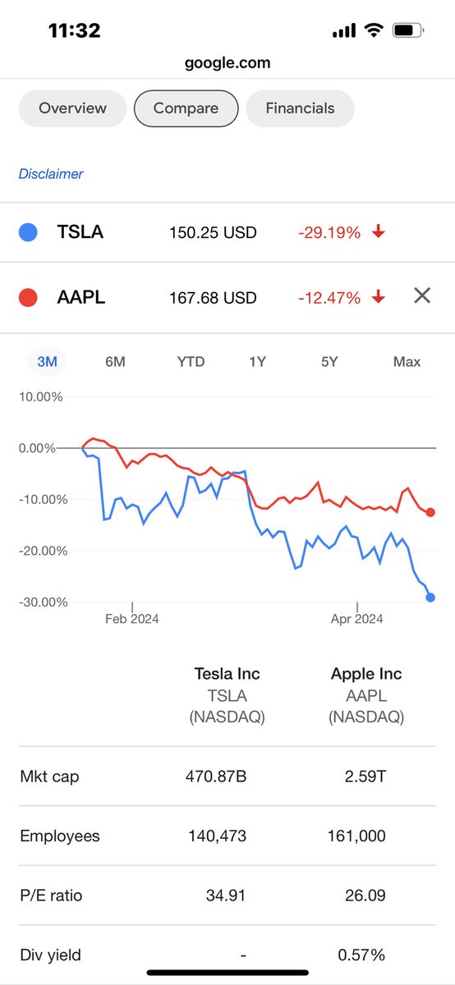Tap the google.com address bar
The height and width of the screenshot is (985, 455).
(227, 62)
